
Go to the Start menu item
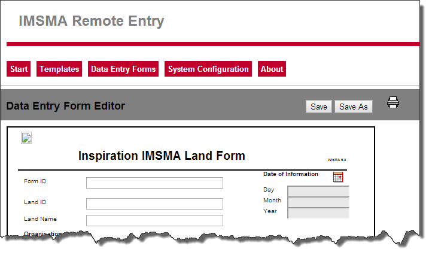point(19,69)
